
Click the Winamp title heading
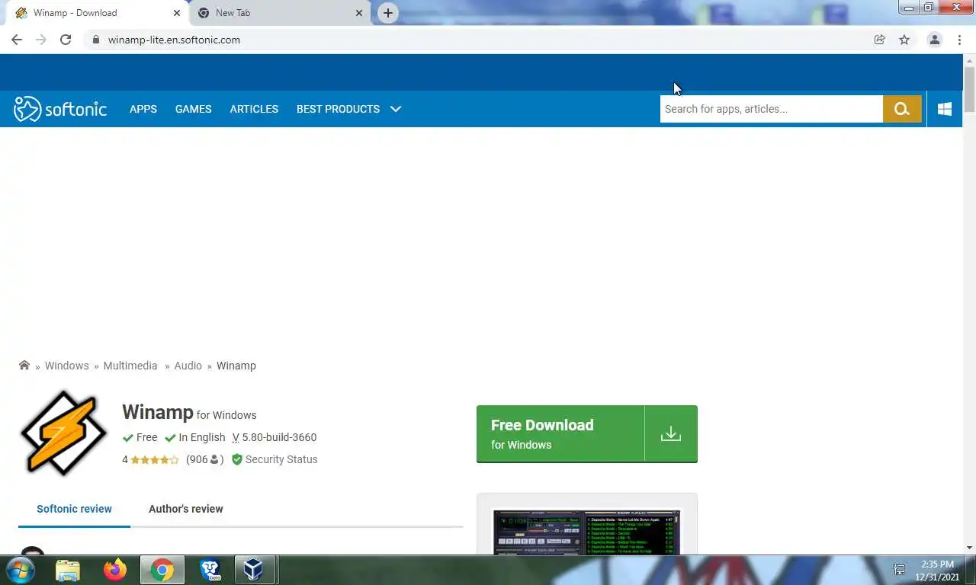coord(158,412)
